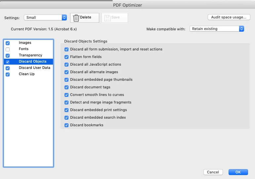Toggle the Discard Objects panel checkbox
This screenshot has height=179, width=255.
coord(8,62)
